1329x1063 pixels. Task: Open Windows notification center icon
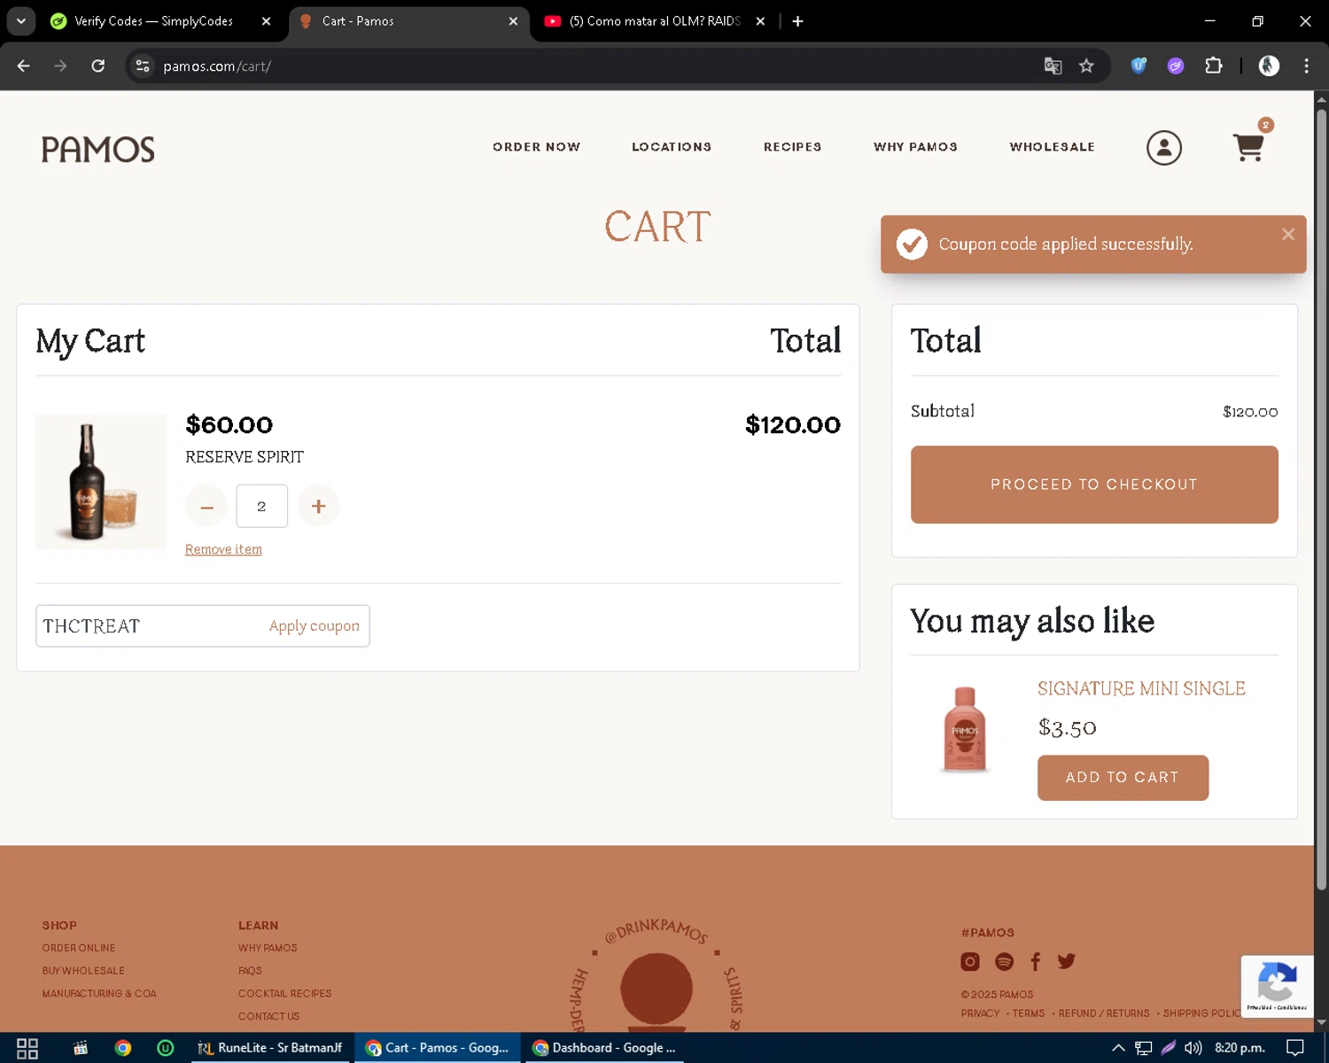[1295, 1048]
